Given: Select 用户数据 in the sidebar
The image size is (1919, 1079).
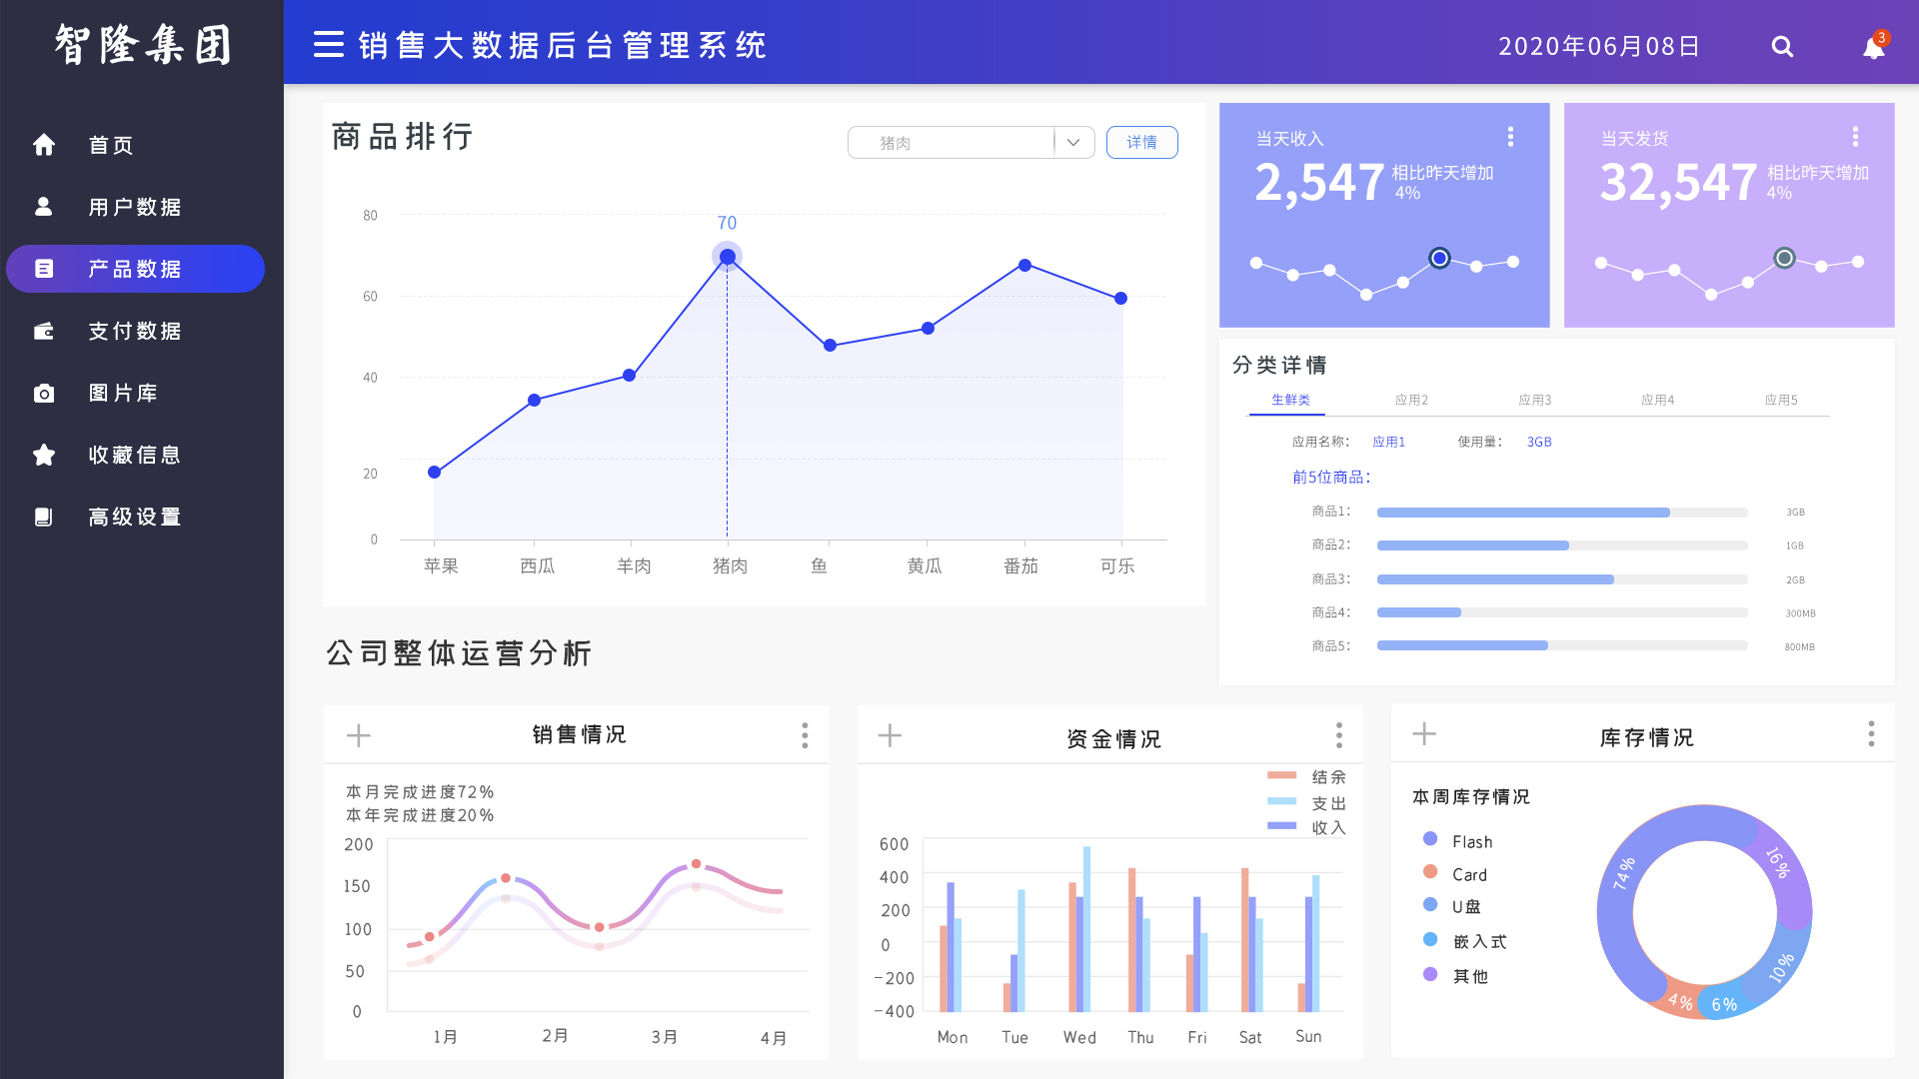Looking at the screenshot, I should click(134, 207).
